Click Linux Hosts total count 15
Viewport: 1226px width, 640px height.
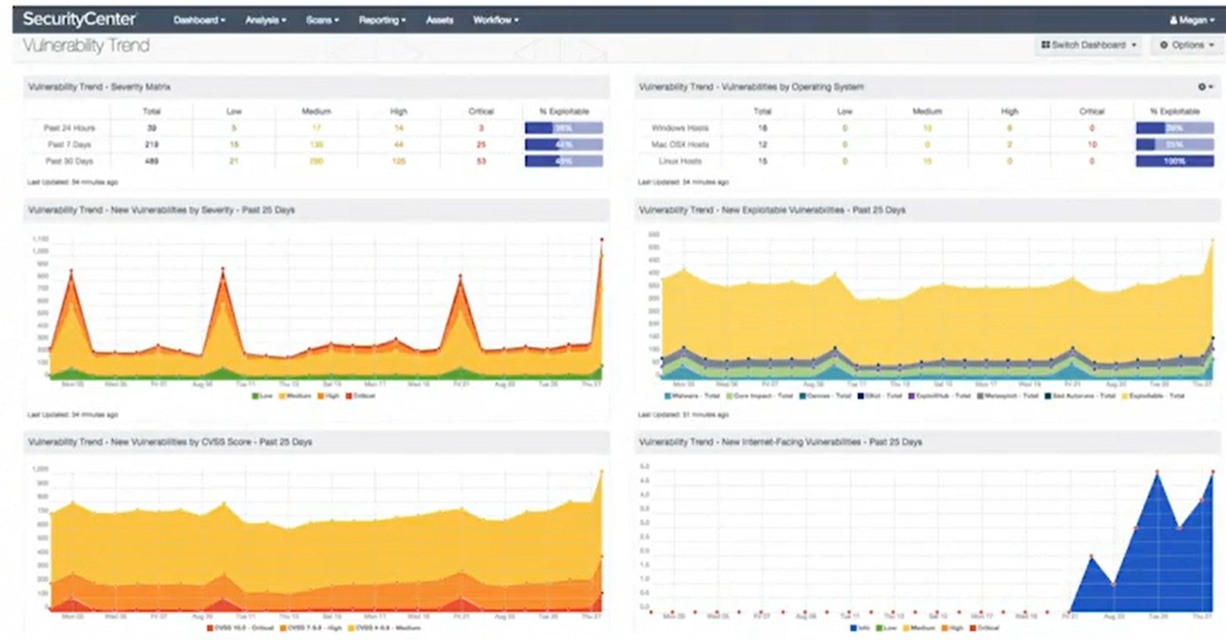[763, 161]
